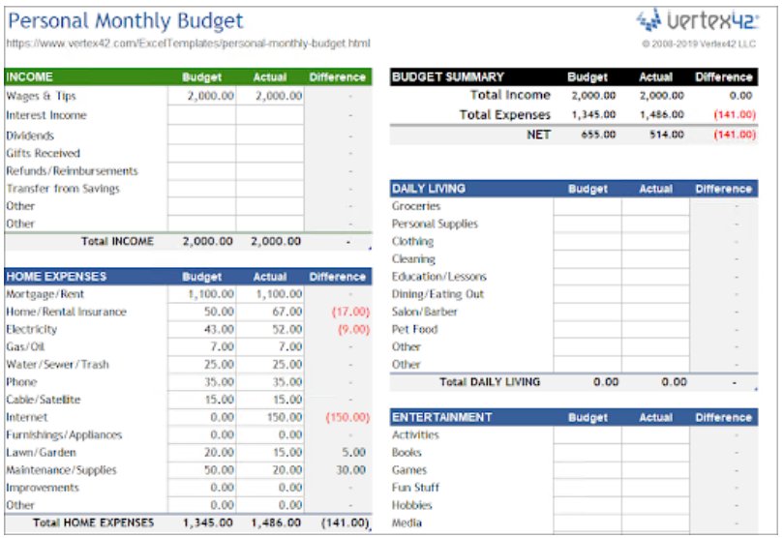Click the Personal Monthly Budget title
Viewport: 783px width, 538px height.
[126, 20]
